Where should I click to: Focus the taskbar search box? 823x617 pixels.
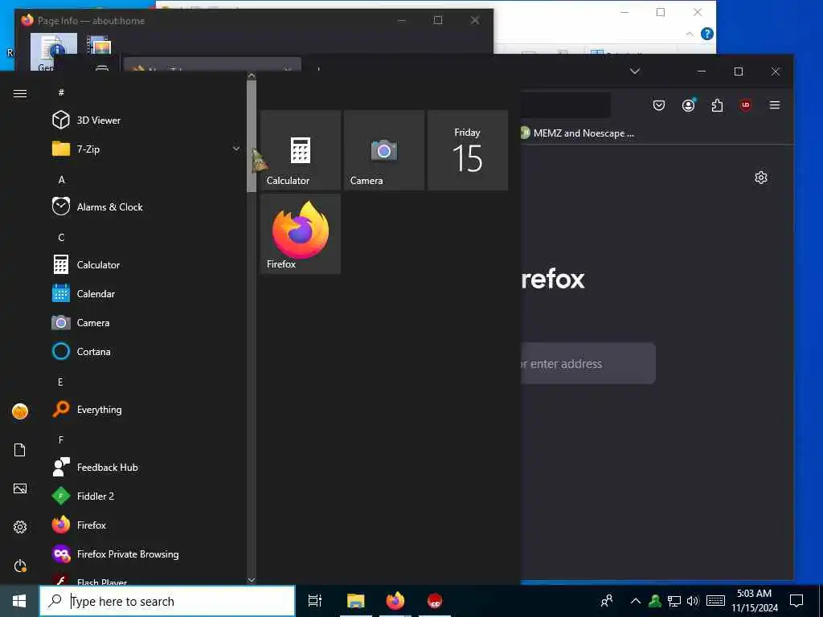tap(167, 601)
